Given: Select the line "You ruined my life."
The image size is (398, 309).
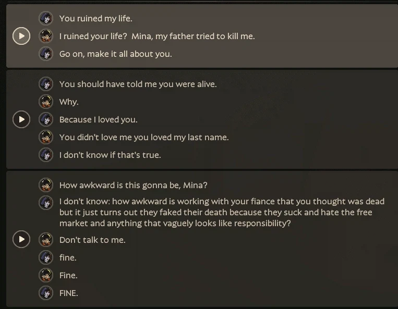Looking at the screenshot, I should [x=95, y=19].
